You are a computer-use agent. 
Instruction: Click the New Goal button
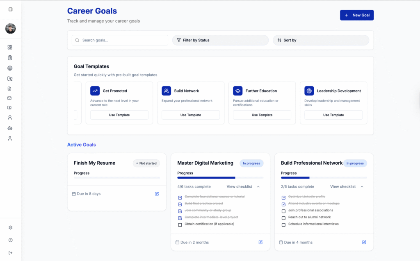pyautogui.click(x=356, y=15)
